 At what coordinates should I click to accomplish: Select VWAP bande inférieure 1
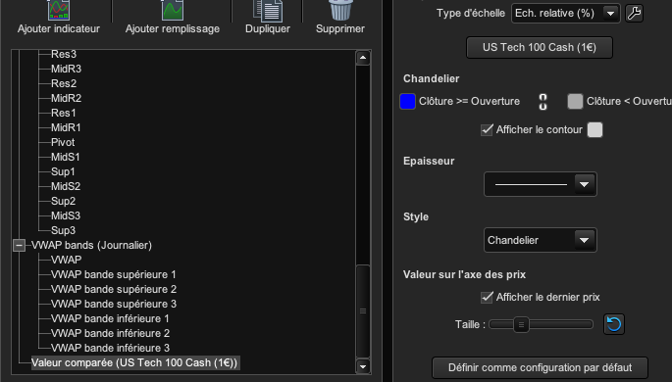click(x=110, y=318)
